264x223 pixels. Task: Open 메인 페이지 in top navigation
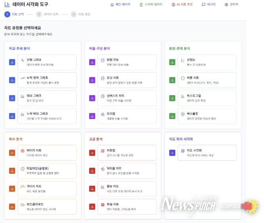pos(120,5)
